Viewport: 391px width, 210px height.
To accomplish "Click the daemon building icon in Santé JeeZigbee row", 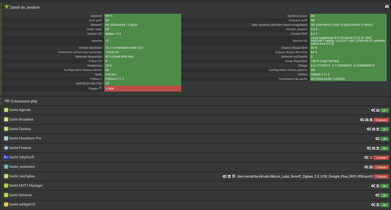I will [229, 176].
